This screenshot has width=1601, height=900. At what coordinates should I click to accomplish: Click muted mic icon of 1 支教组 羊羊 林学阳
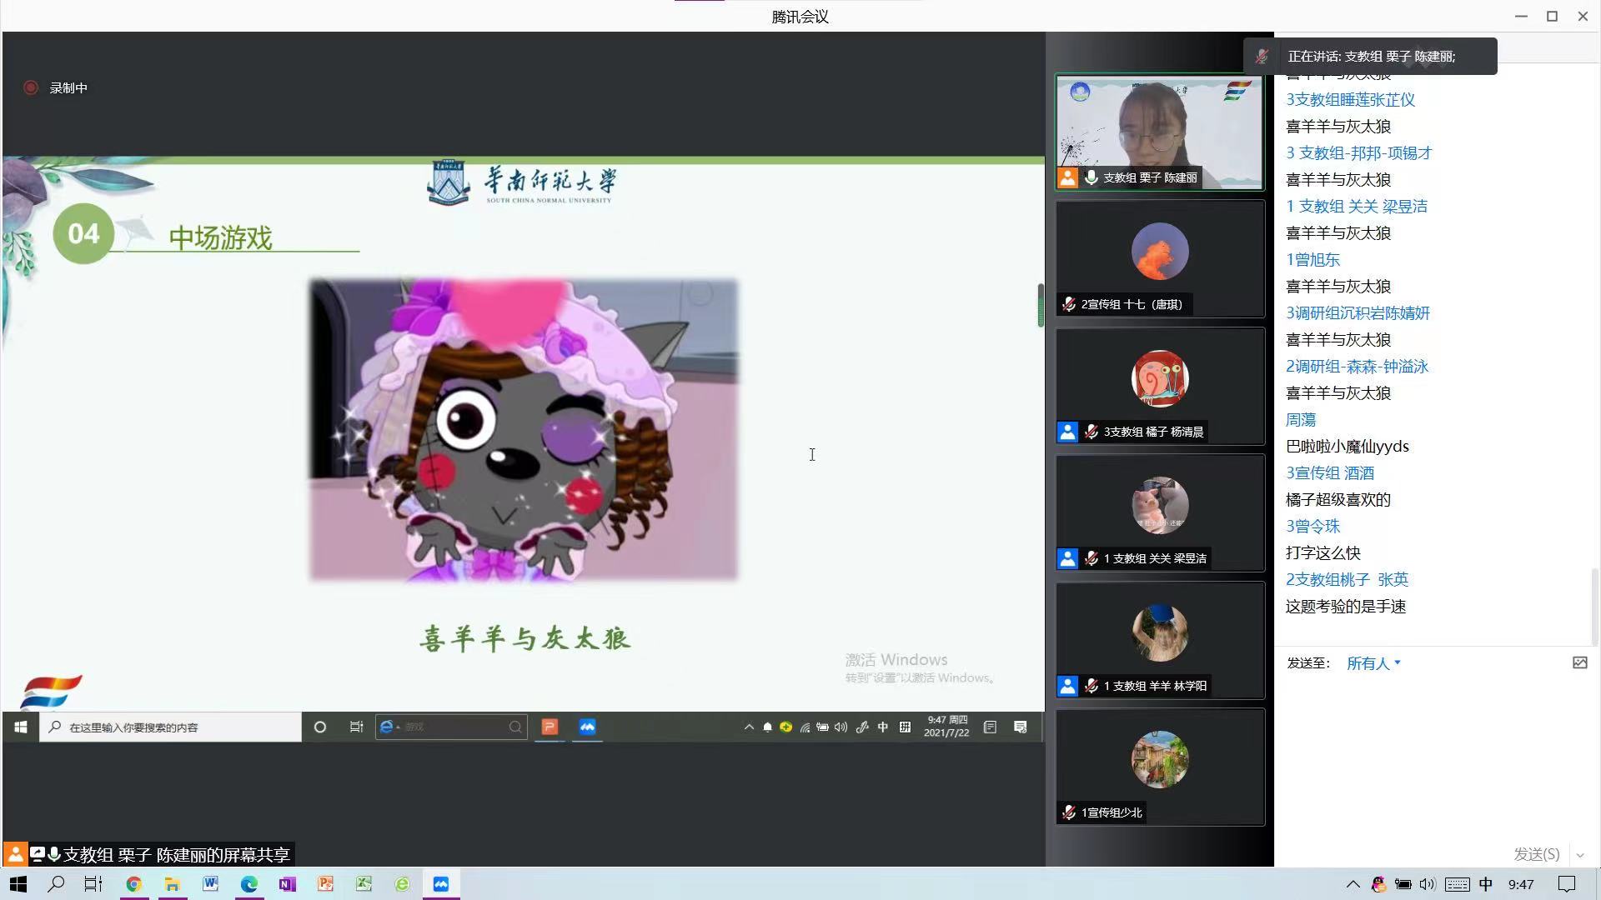[x=1091, y=686]
